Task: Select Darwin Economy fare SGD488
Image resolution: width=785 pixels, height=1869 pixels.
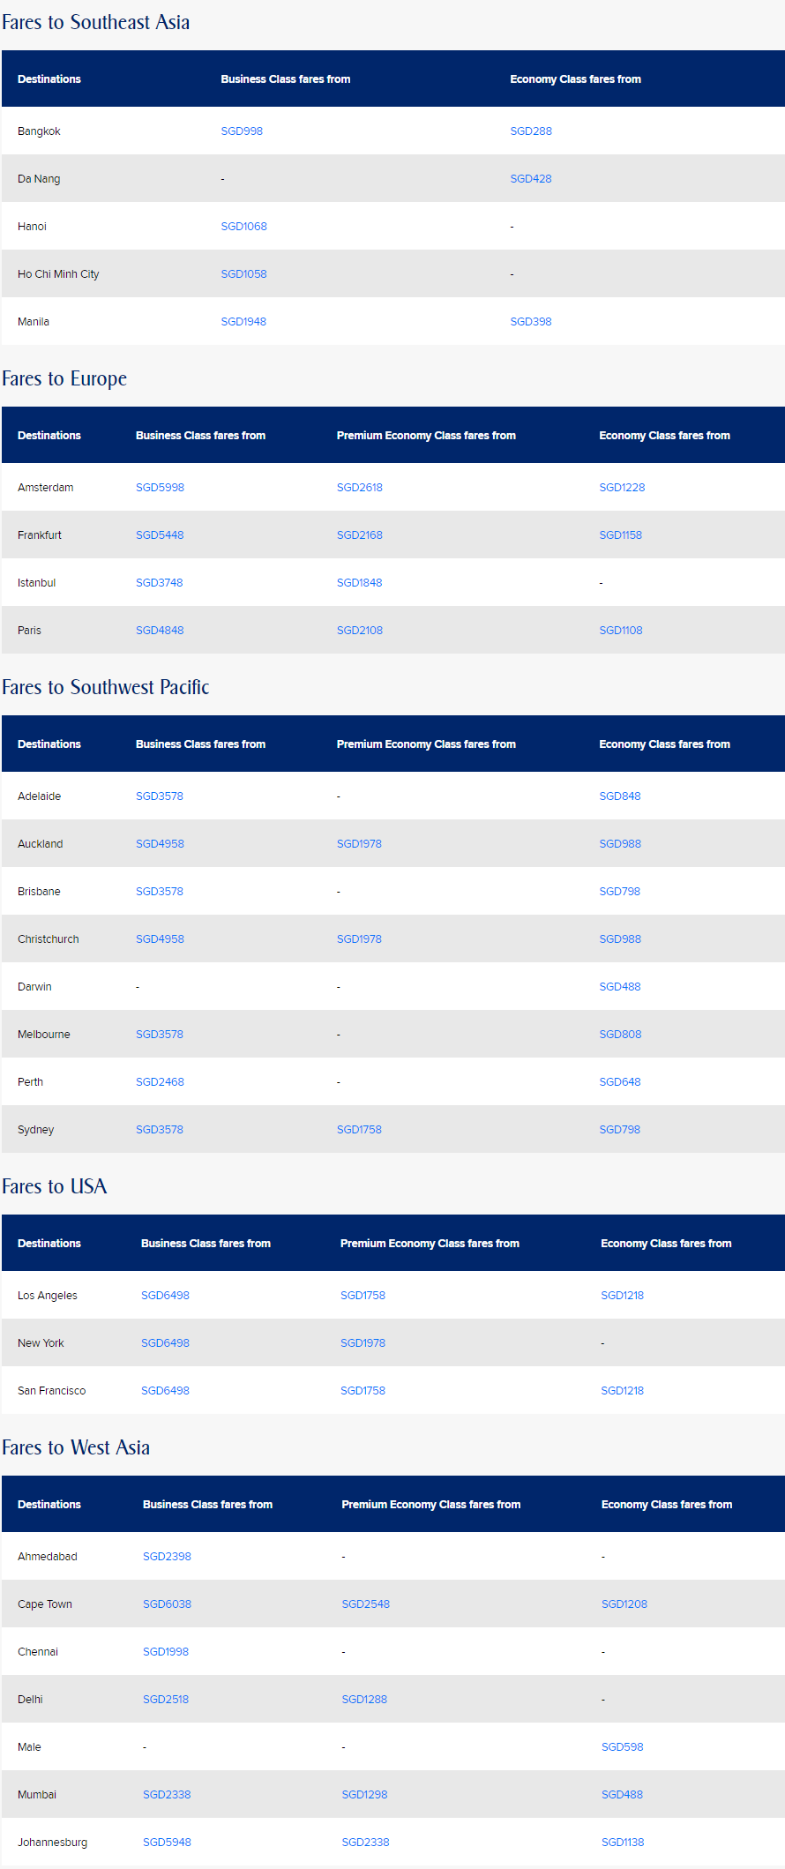Action: coord(620,987)
